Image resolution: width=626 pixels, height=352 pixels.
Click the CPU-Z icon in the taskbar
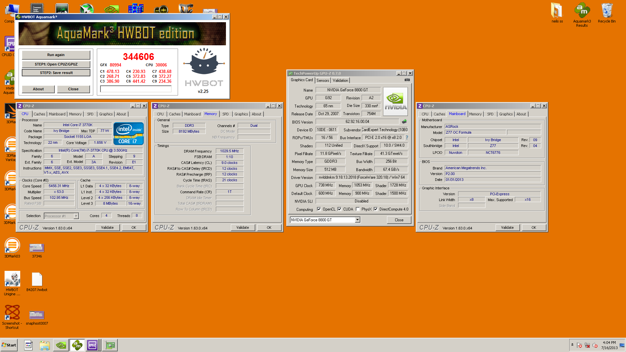[93, 345]
